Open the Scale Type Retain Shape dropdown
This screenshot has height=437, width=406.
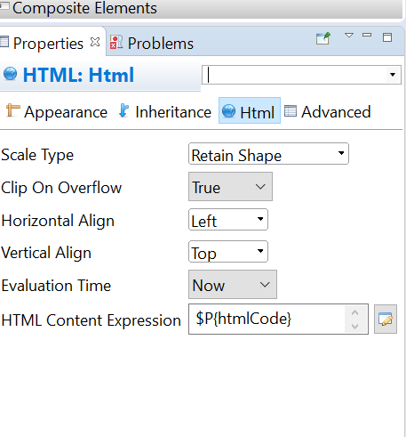click(x=268, y=154)
